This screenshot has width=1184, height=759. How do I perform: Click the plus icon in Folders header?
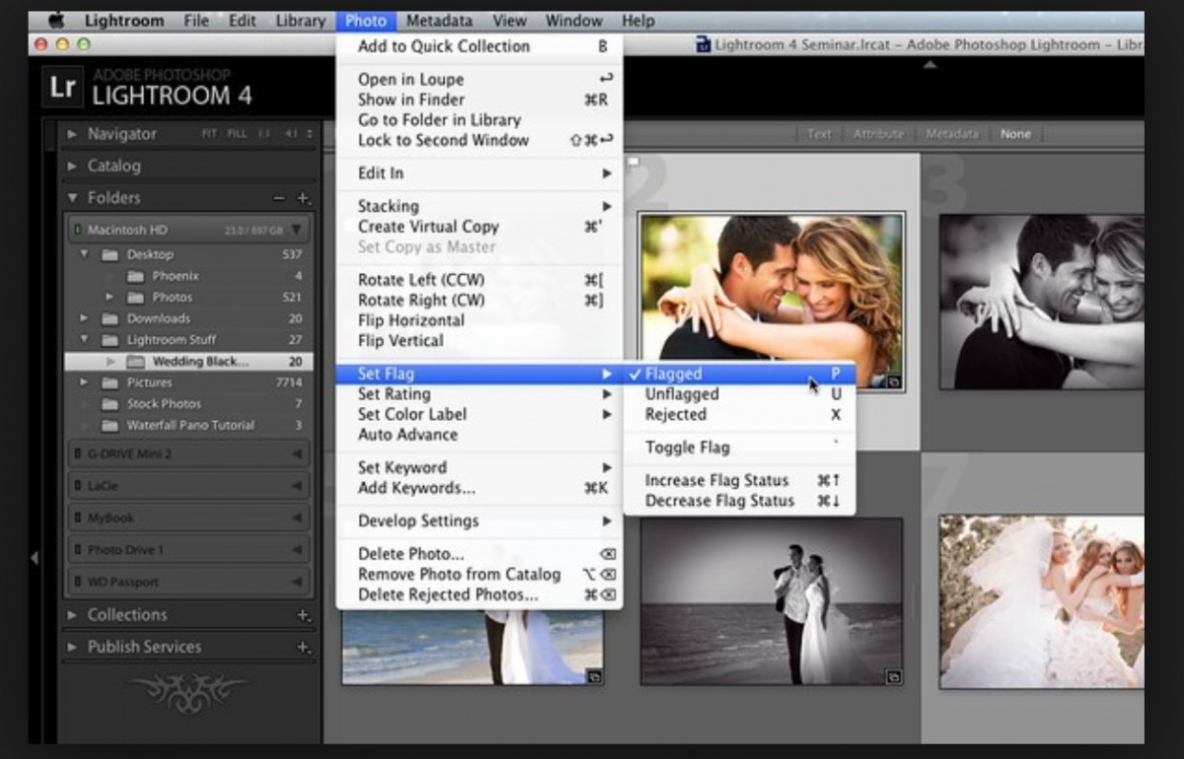click(303, 198)
